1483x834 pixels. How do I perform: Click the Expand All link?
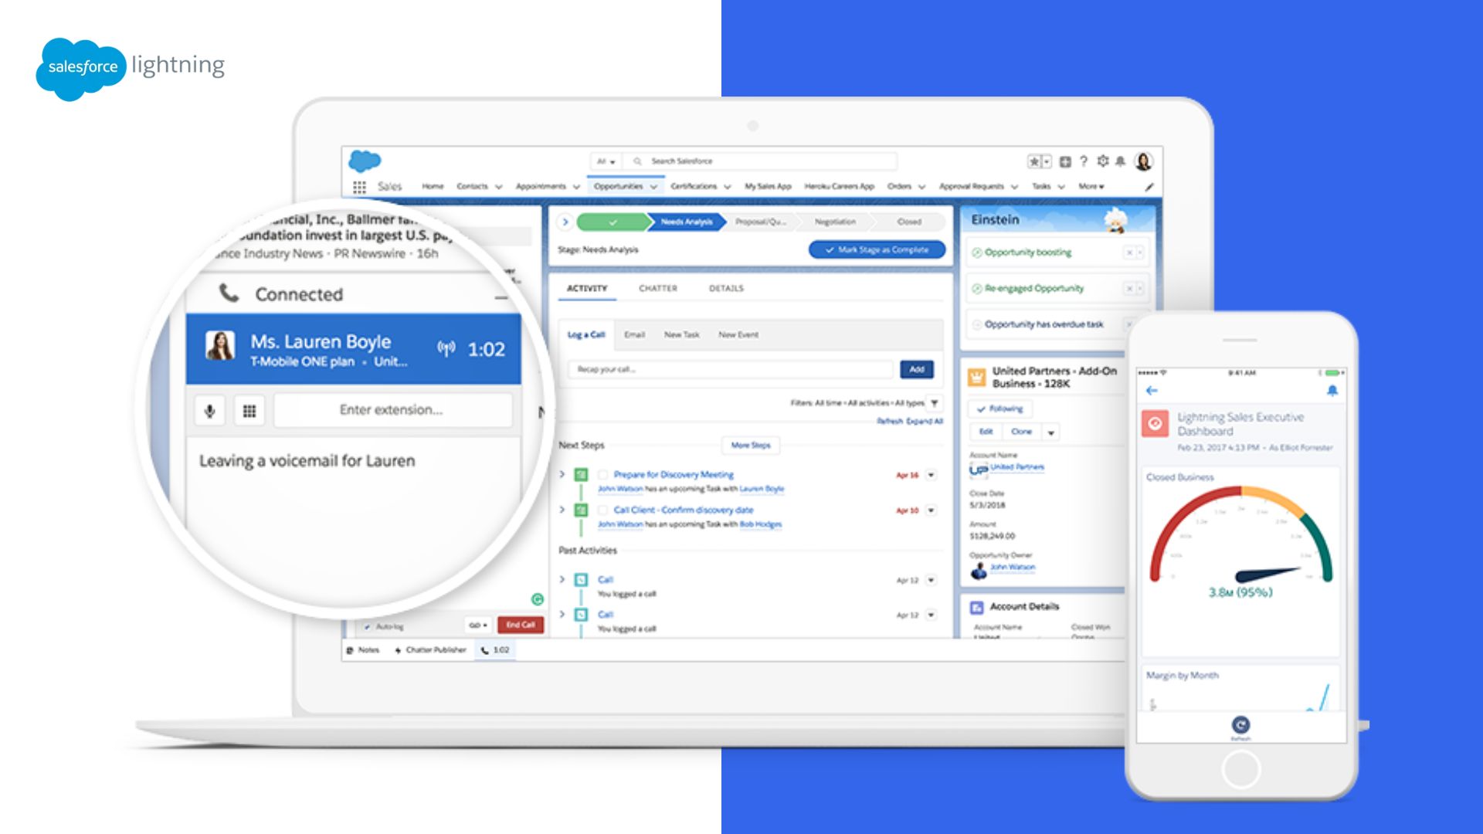pos(925,422)
